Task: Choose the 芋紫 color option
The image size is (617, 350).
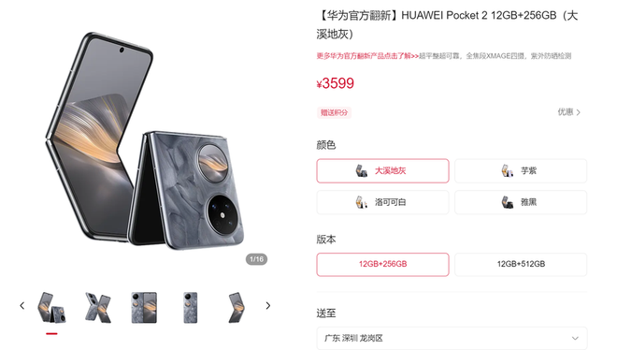Action: click(521, 171)
